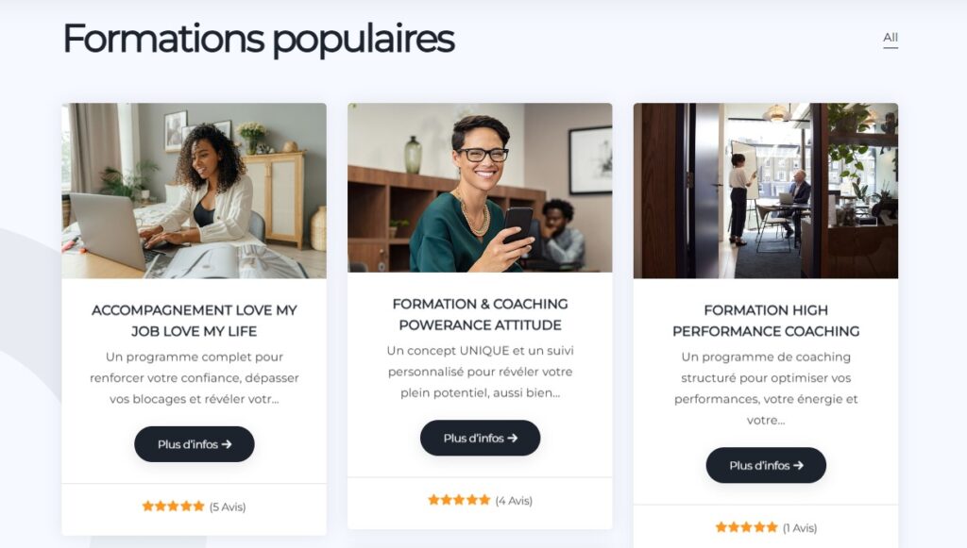Viewport: 967px width, 548px height.
Task: Click description starting Un programme complet pour
Action: [194, 378]
